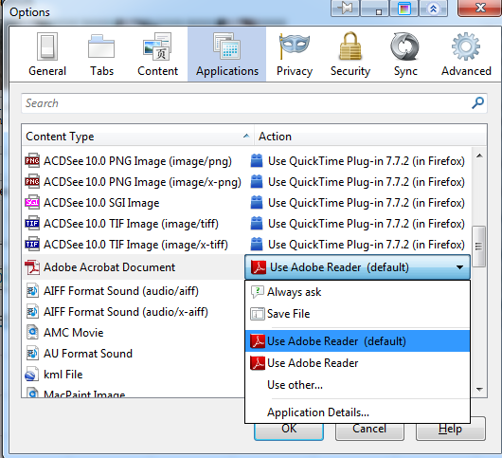
Task: Click the list scrollbar thumb
Action: point(479,247)
